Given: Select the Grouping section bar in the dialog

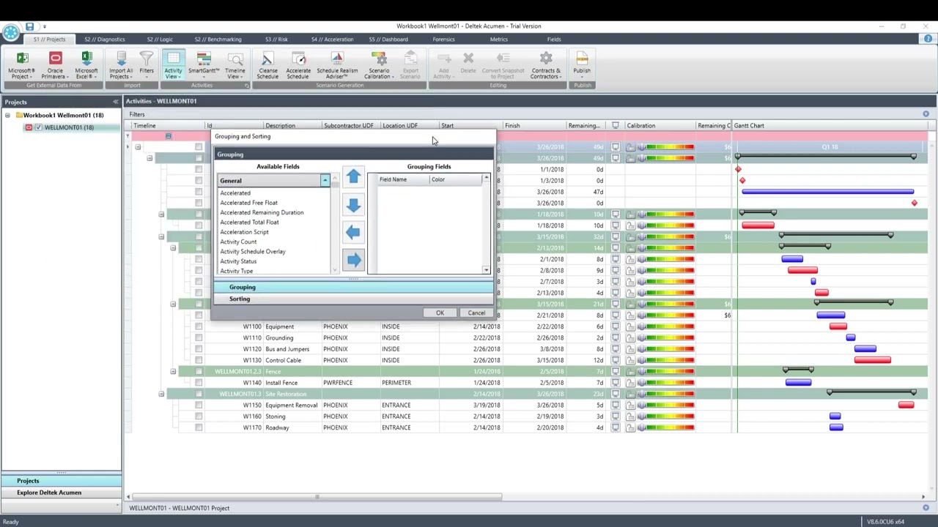Looking at the screenshot, I should point(354,287).
